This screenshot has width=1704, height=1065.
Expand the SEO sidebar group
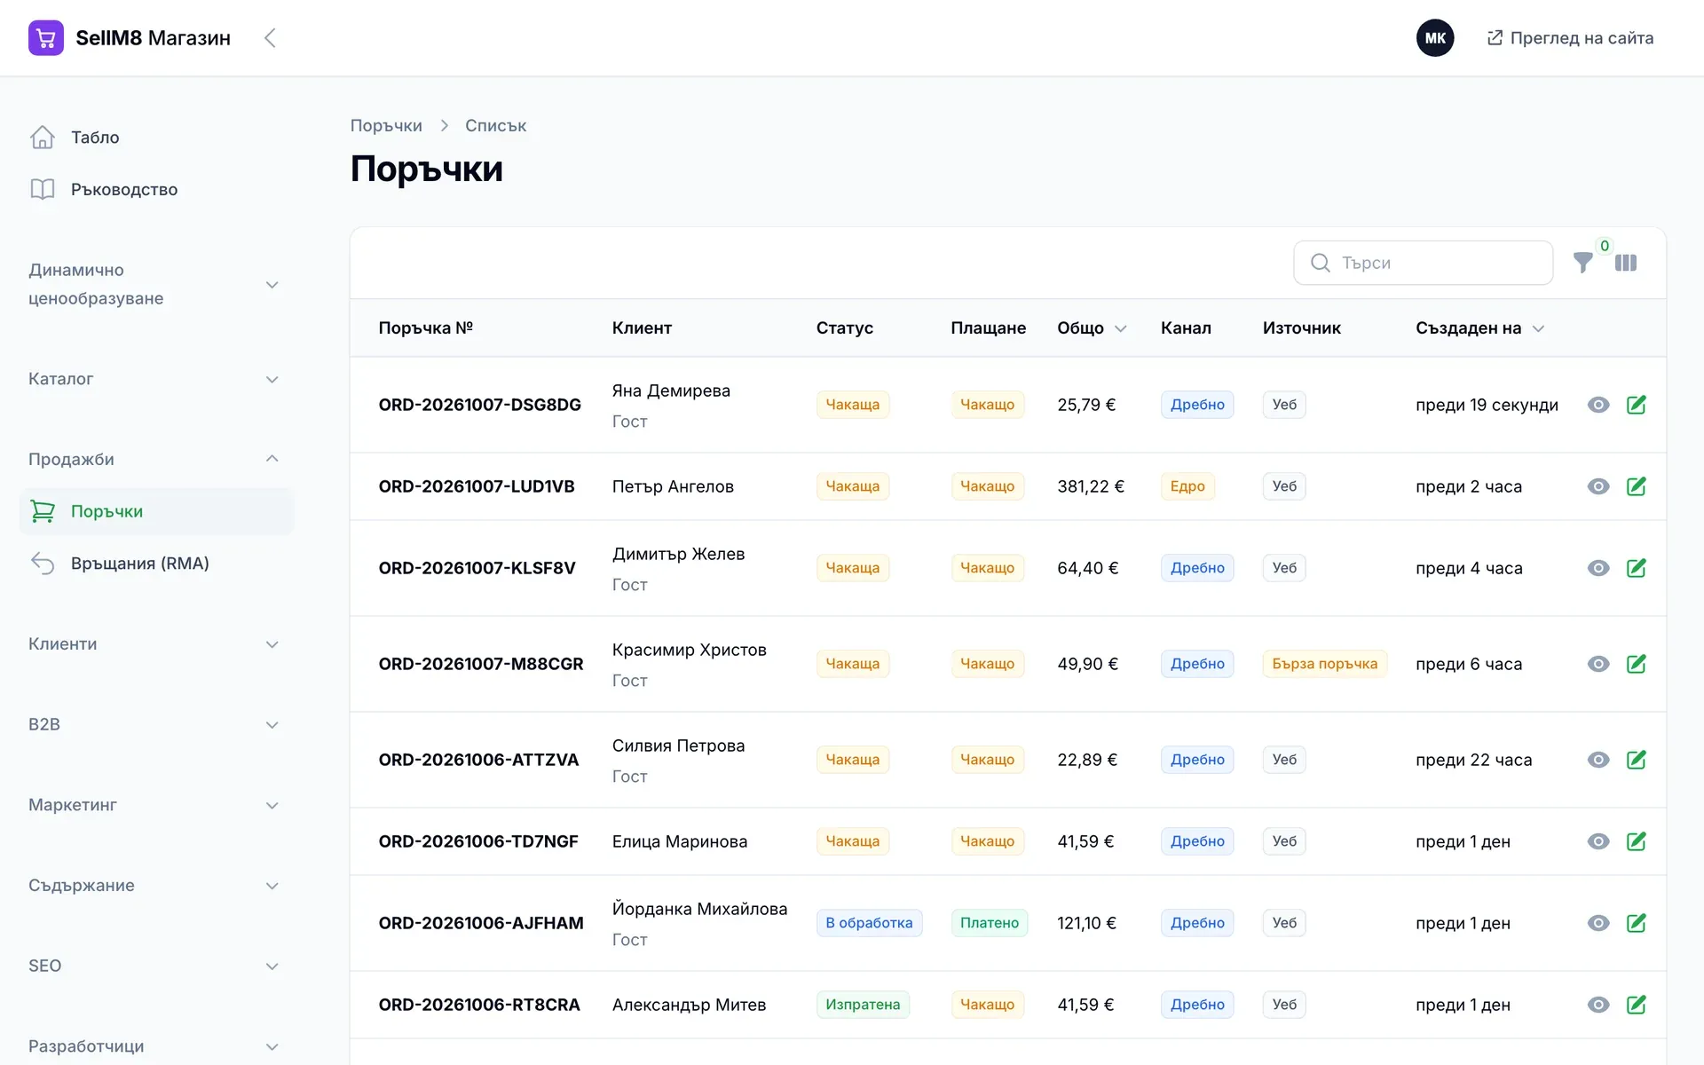156,966
